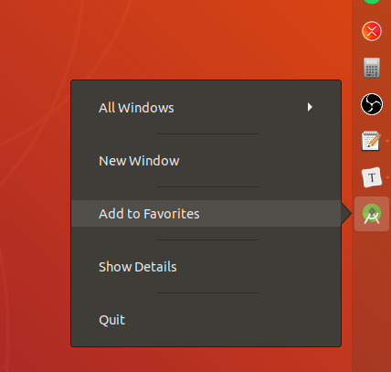
Task: Select Add to Favorites
Action: click(206, 214)
